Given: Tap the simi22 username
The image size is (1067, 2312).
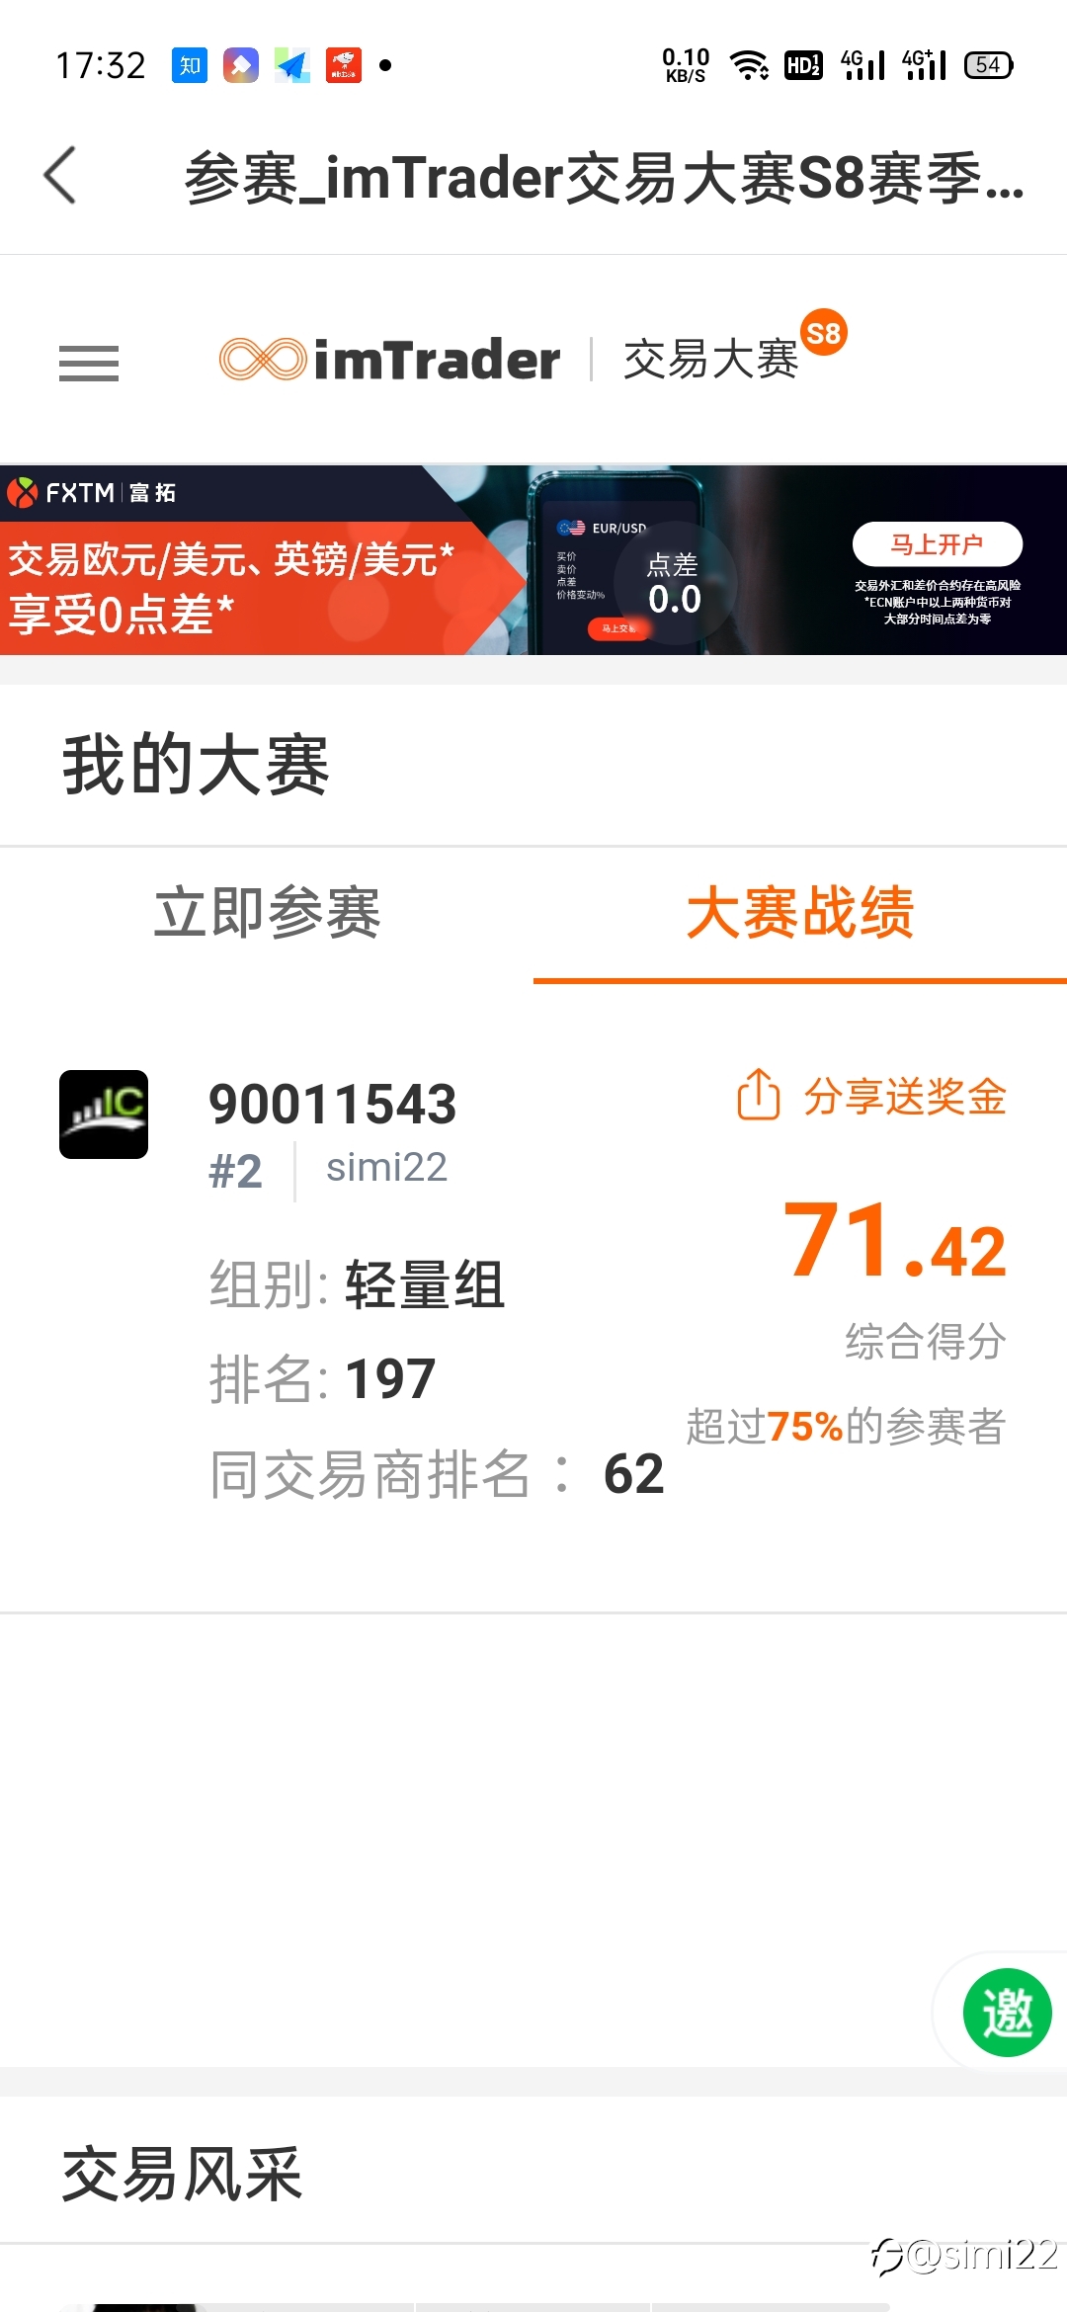Looking at the screenshot, I should click(x=386, y=1168).
